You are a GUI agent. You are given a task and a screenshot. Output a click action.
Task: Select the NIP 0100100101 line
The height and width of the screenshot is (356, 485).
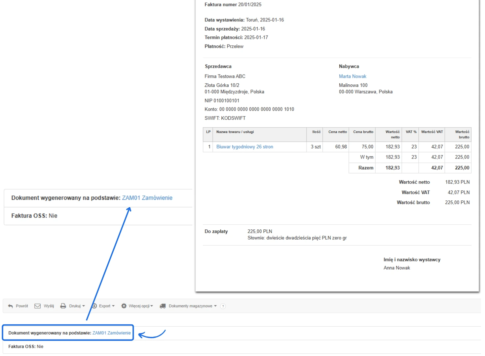(x=222, y=101)
